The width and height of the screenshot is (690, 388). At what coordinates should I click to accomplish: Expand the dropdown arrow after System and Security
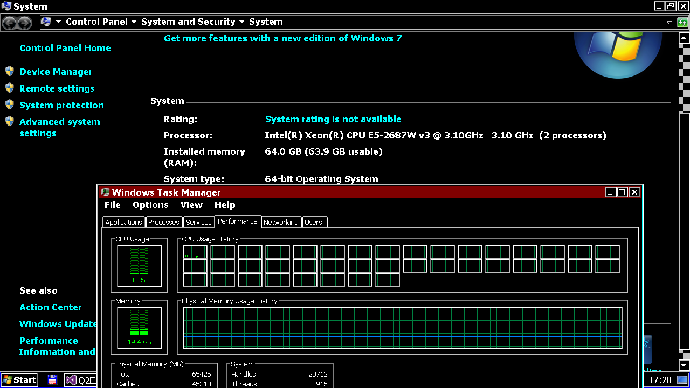241,22
